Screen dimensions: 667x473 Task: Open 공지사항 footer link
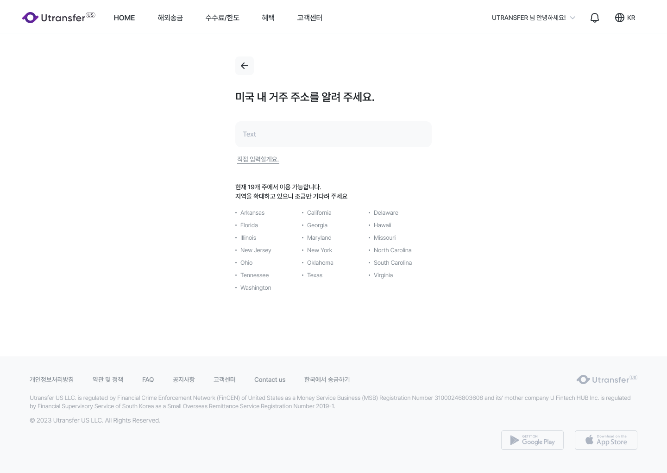click(184, 380)
